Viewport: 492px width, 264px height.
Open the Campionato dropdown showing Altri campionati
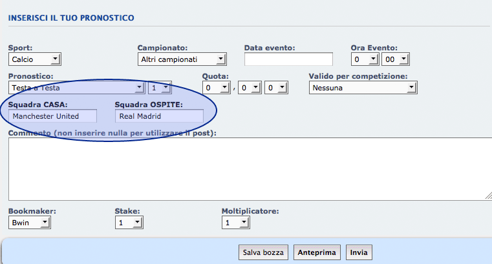pyautogui.click(x=182, y=59)
